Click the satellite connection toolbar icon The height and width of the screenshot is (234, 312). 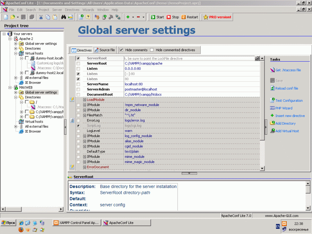(118, 17)
